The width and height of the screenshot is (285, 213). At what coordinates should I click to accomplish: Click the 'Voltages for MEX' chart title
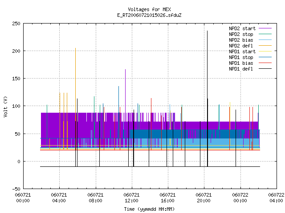[x=149, y=9]
